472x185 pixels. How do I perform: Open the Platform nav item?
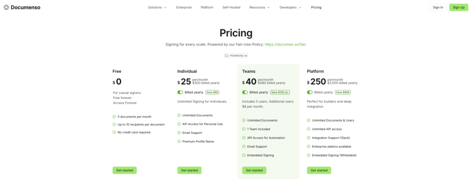(207, 7)
